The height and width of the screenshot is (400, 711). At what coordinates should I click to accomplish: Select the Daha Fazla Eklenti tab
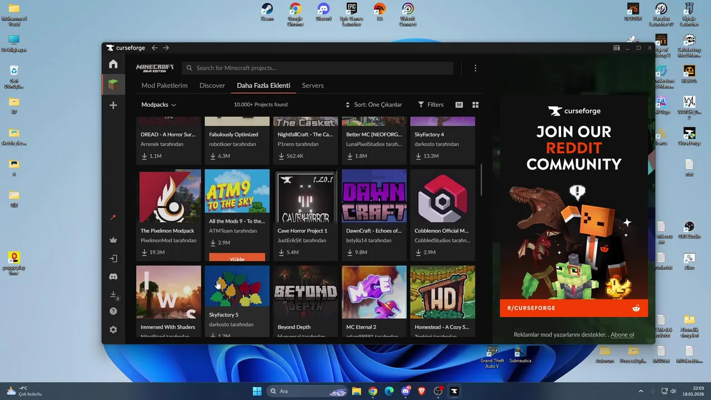point(263,86)
